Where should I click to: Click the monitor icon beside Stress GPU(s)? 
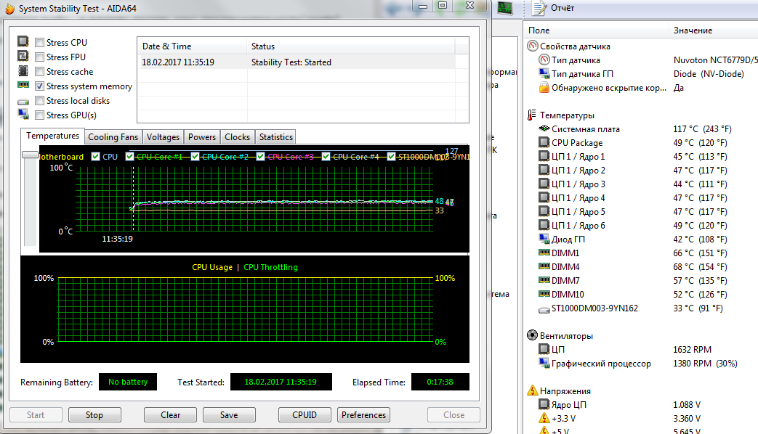[23, 114]
